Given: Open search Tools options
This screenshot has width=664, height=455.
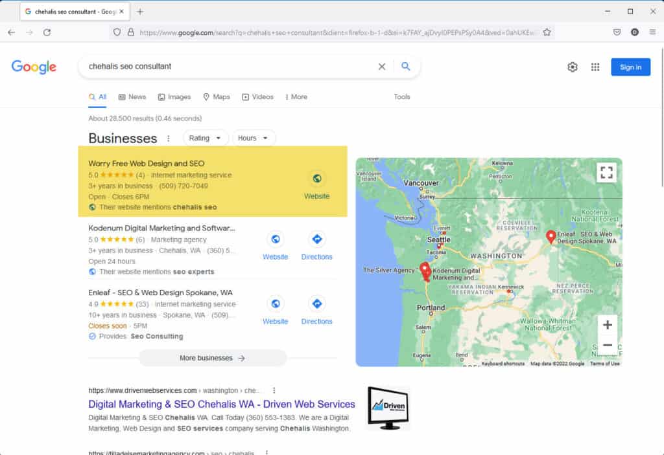Looking at the screenshot, I should point(402,97).
